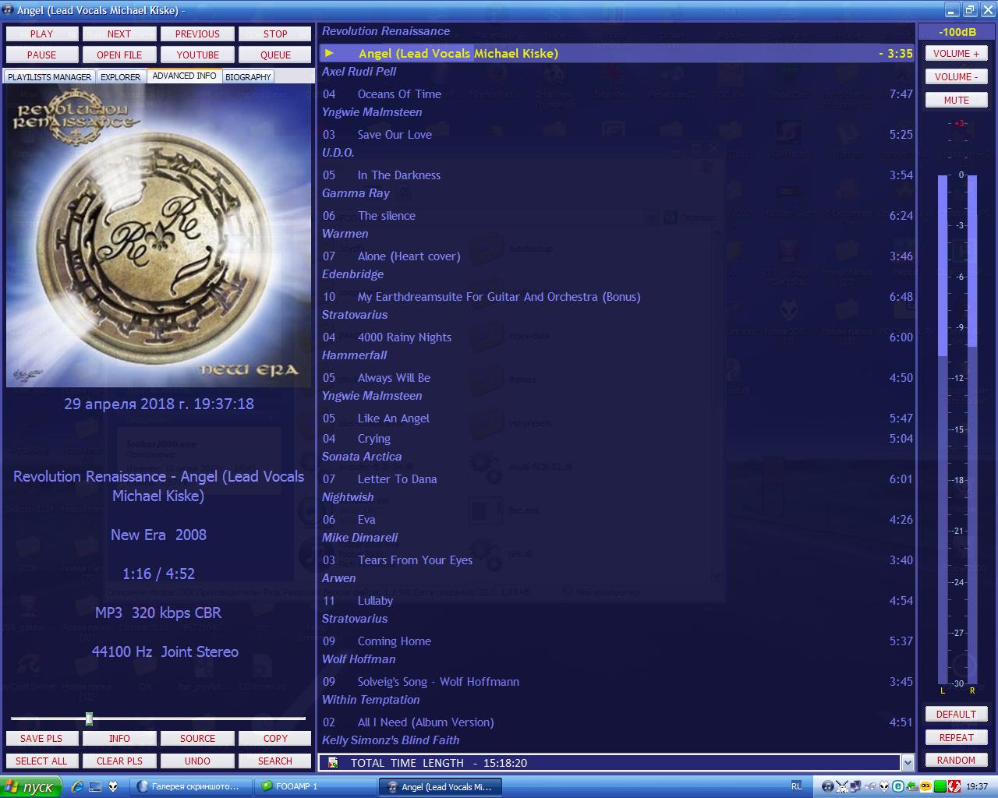
Task: Select track 'Like An Angel'
Action: click(x=617, y=418)
